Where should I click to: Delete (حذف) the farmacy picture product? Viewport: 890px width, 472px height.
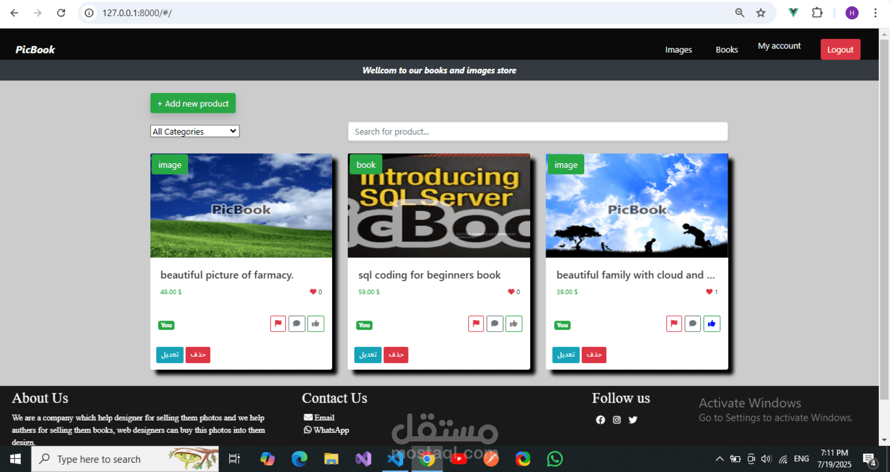pos(198,355)
